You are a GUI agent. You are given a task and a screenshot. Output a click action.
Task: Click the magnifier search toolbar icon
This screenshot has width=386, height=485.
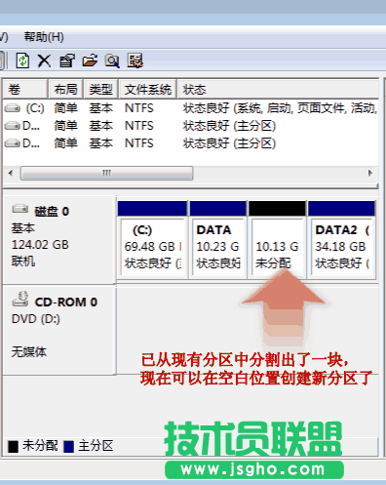click(112, 61)
